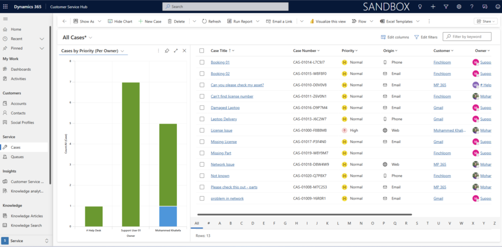
Task: Open customer Mohammed Khali... link
Action: [450, 130]
